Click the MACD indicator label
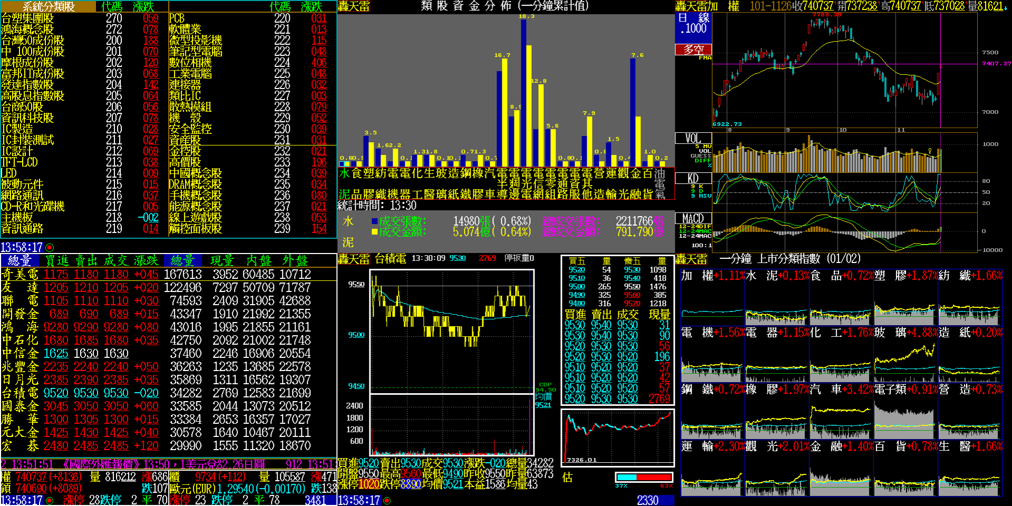Viewport: 1012px width, 506px height. click(693, 218)
